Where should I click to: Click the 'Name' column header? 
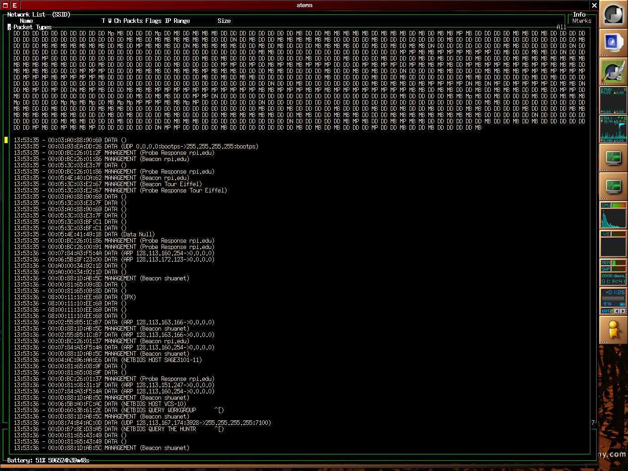(x=26, y=21)
